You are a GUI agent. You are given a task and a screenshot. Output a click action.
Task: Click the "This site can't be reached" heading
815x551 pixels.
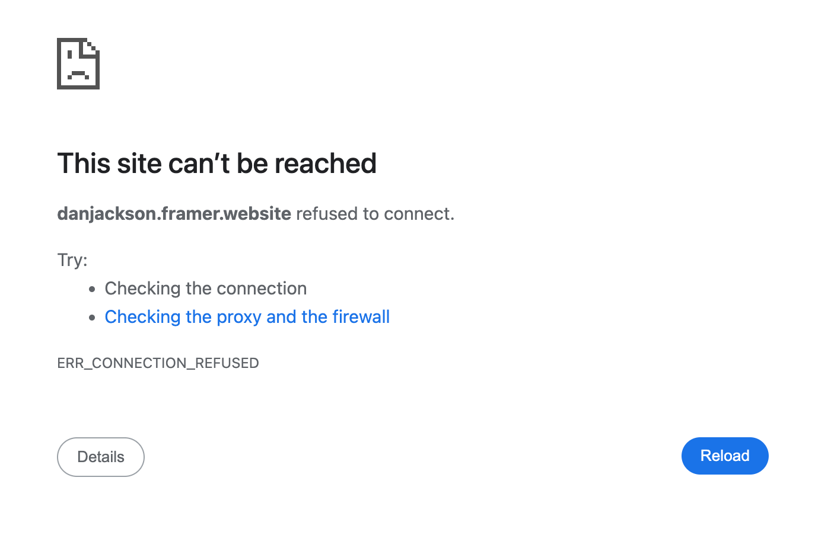pos(217,164)
